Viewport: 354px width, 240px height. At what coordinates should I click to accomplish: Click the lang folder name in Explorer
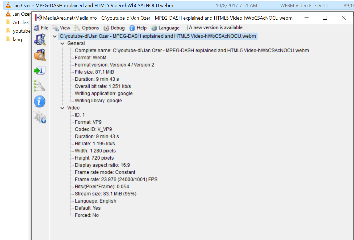18,39
